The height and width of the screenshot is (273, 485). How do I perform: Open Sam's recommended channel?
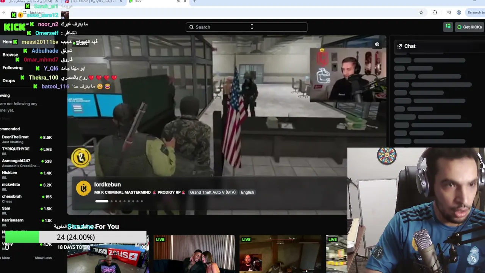(x=27, y=210)
